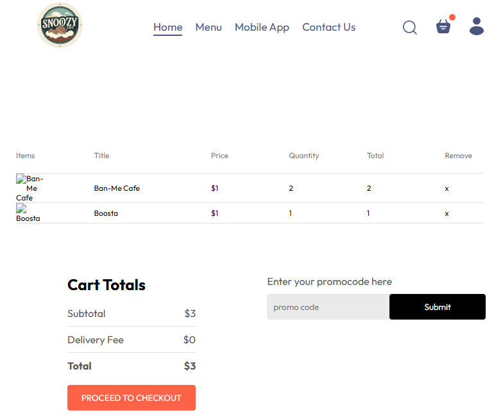
Task: Go to the Home nav link
Action: 167,27
